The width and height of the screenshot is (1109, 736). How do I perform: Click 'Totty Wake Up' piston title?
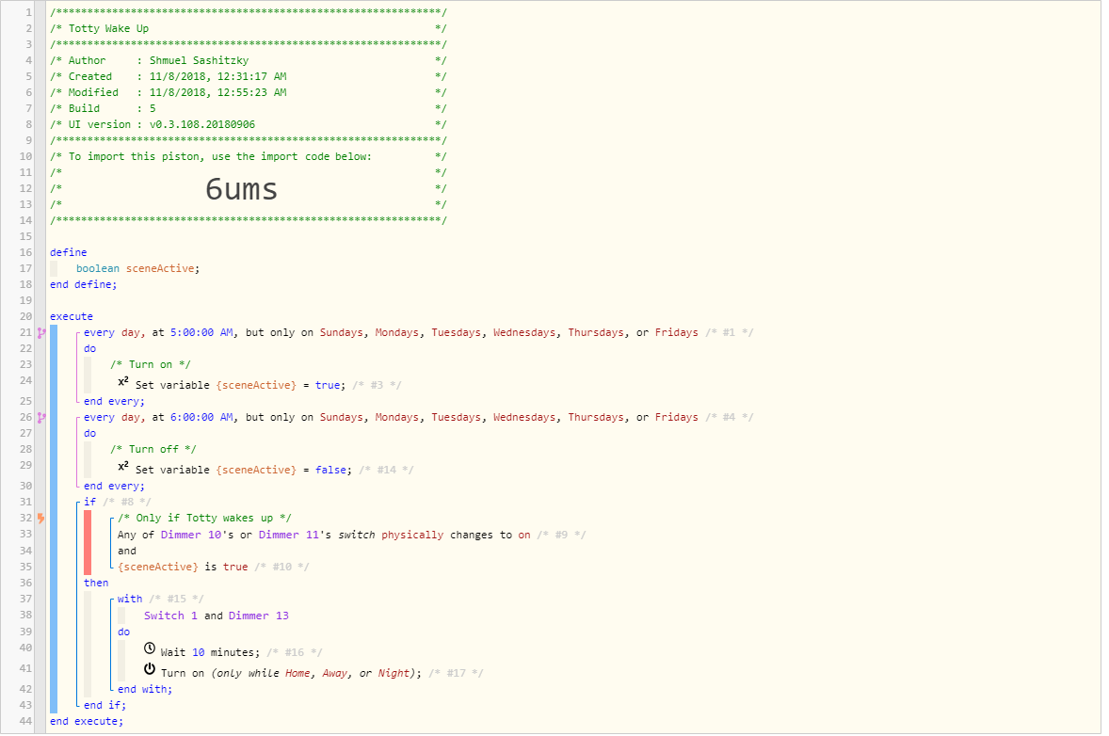pos(108,29)
